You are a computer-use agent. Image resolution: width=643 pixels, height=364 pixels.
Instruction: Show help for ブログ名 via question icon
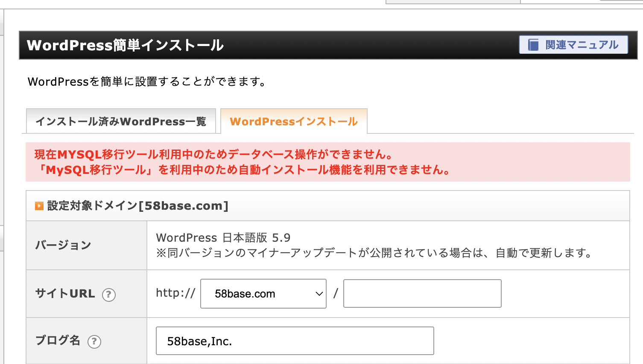tap(94, 341)
